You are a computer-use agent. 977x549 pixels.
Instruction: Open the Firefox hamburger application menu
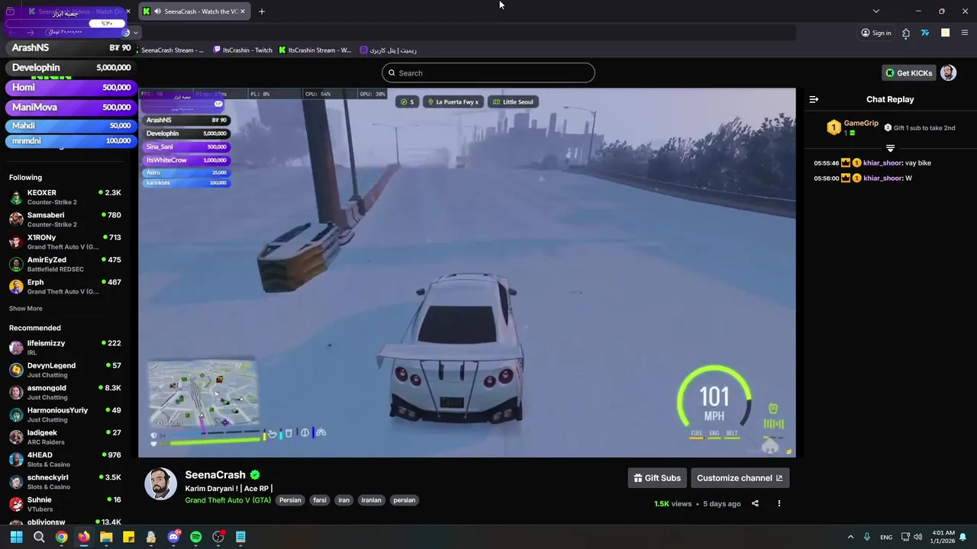(965, 33)
